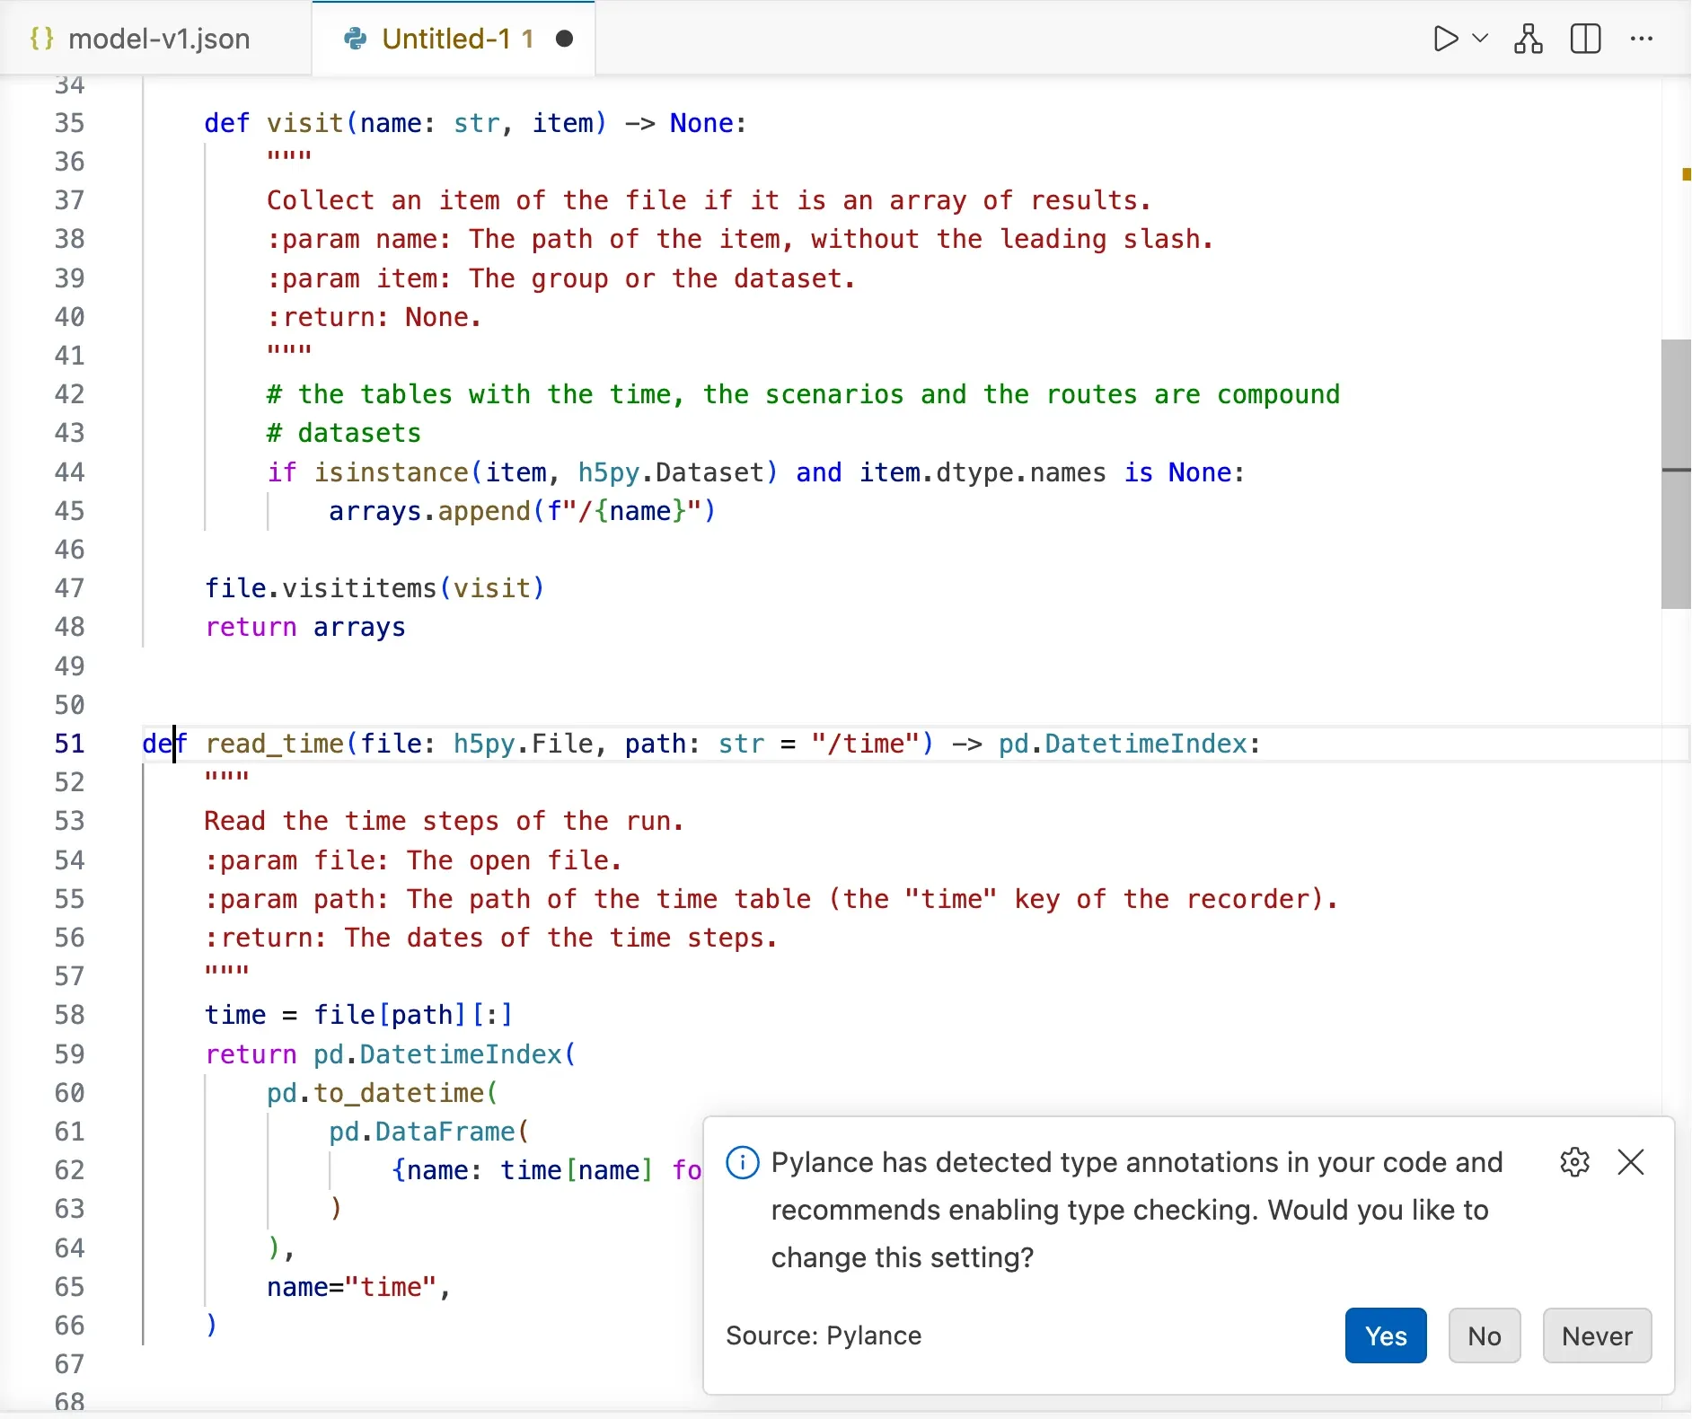Click 'return arrays' on line 48
The image size is (1692, 1419).
[305, 627]
